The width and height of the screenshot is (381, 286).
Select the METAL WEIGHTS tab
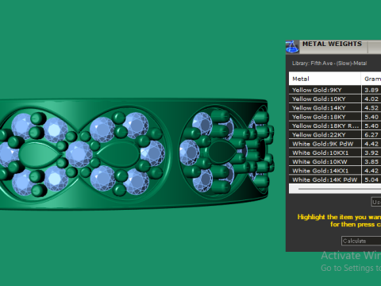[x=333, y=46]
